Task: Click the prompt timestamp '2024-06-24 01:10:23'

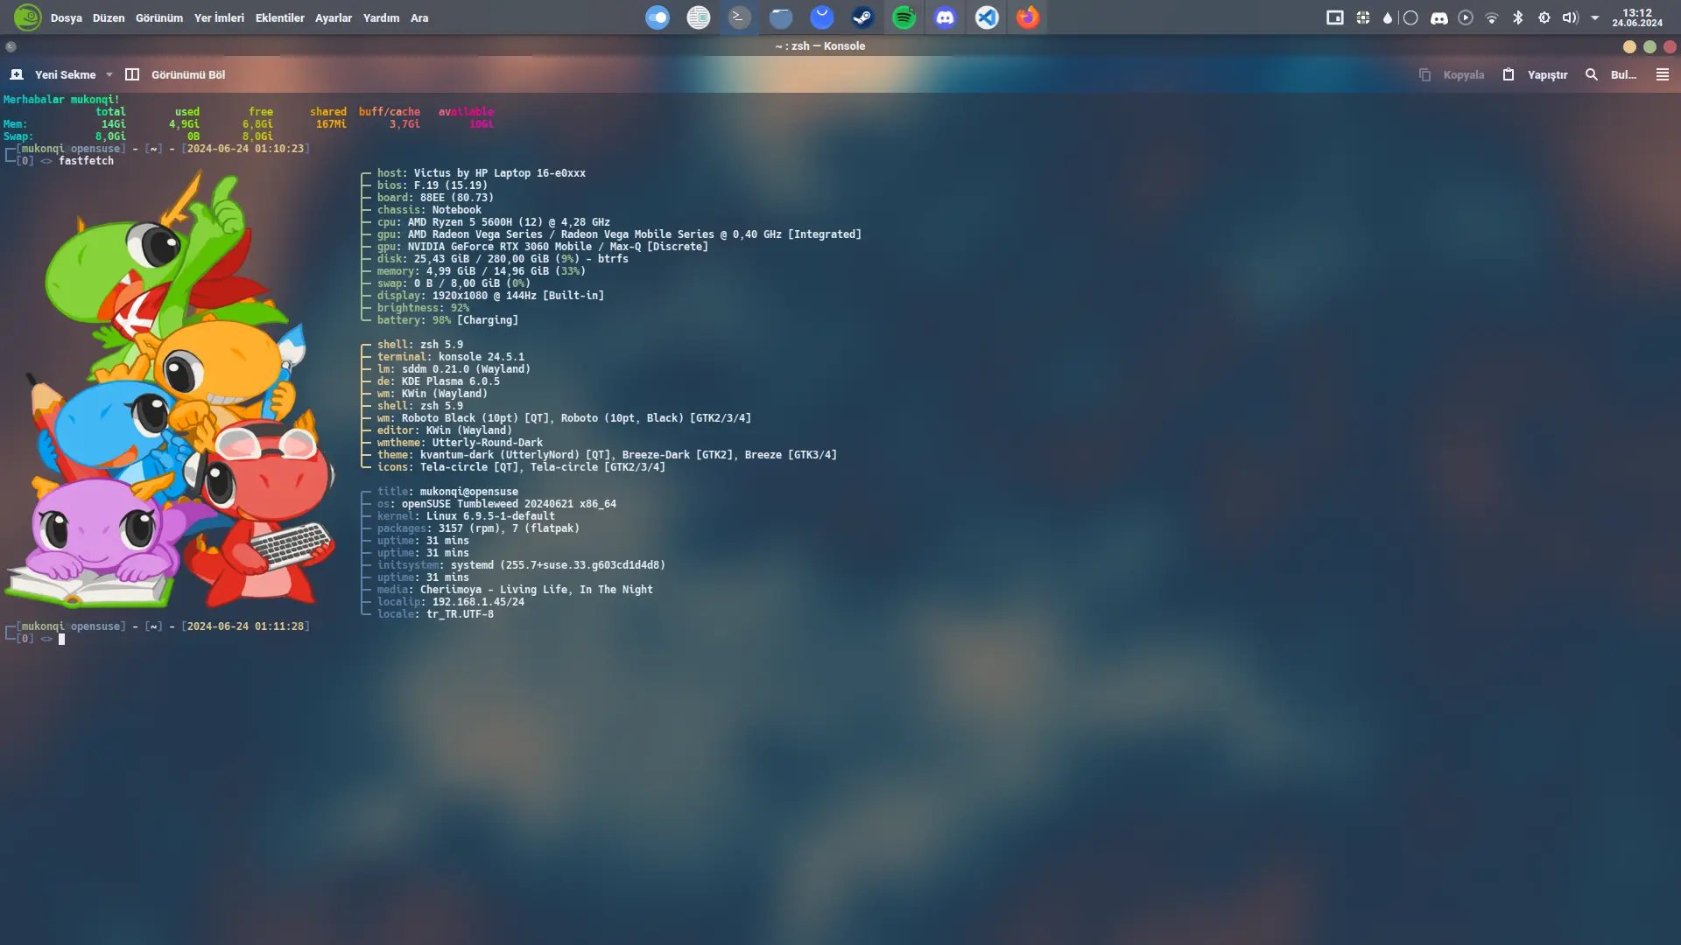Action: coord(245,149)
